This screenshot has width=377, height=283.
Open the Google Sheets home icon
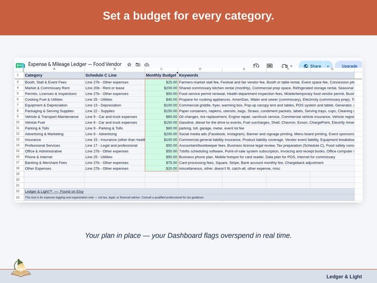point(20,65)
